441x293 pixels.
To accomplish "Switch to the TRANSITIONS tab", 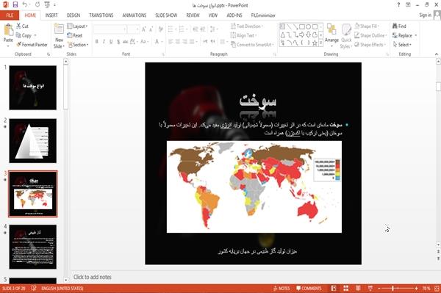I will (x=101, y=15).
